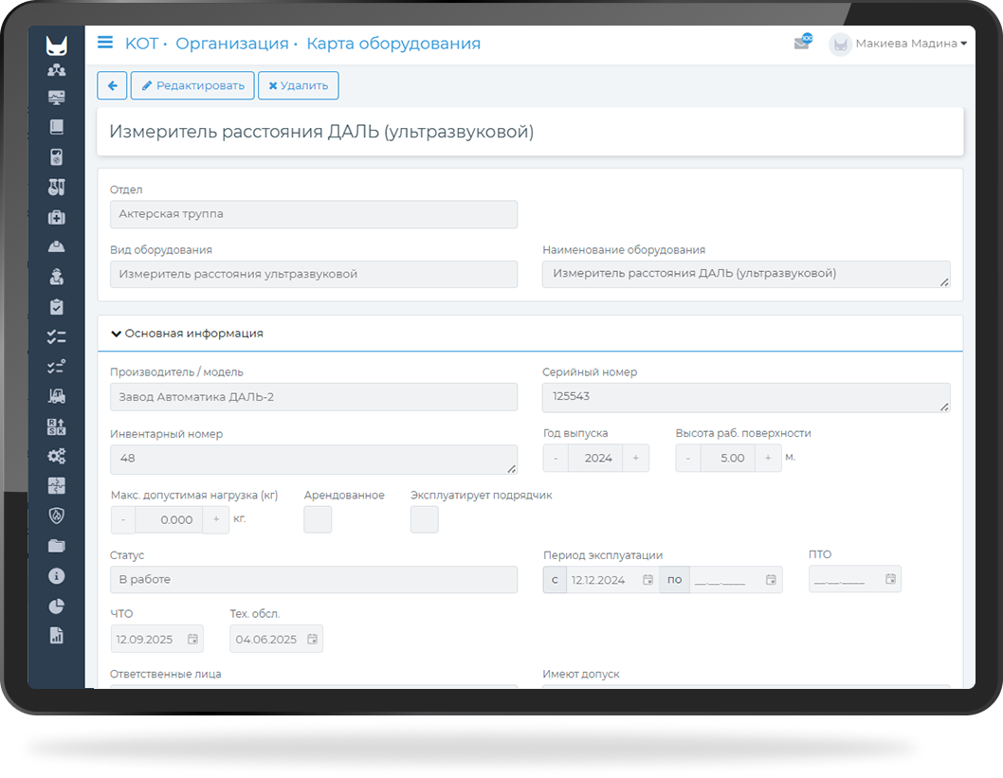This screenshot has width=1003, height=778.
Task: Open the ПТО date calendar
Action: [890, 579]
